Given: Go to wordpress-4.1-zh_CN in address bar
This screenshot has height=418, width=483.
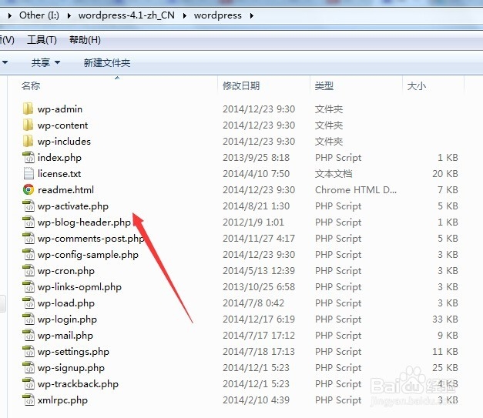Looking at the screenshot, I should (126, 15).
